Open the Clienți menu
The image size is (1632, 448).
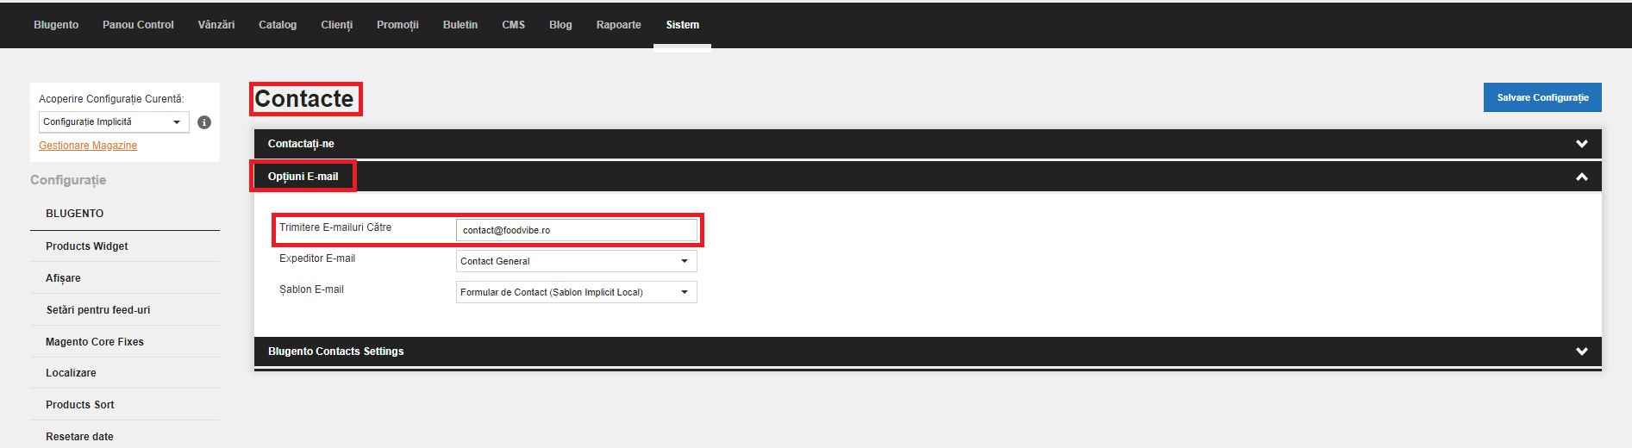tap(337, 25)
